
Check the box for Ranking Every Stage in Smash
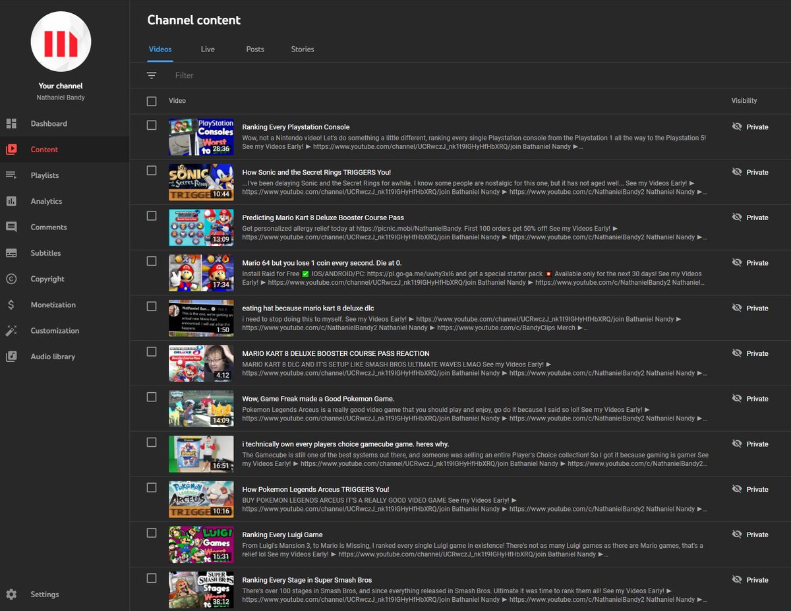152,578
